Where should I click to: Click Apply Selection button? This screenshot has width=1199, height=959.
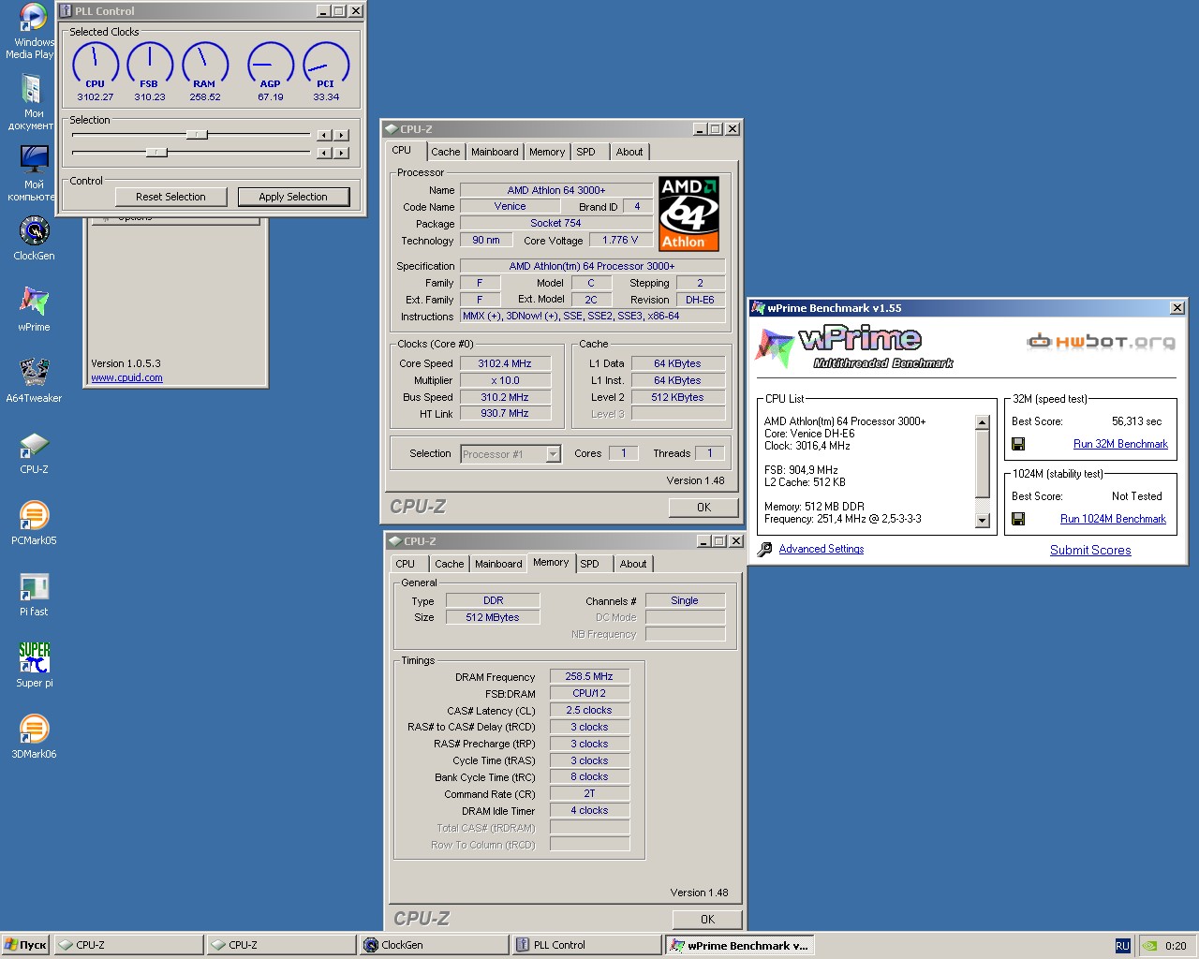coord(293,197)
